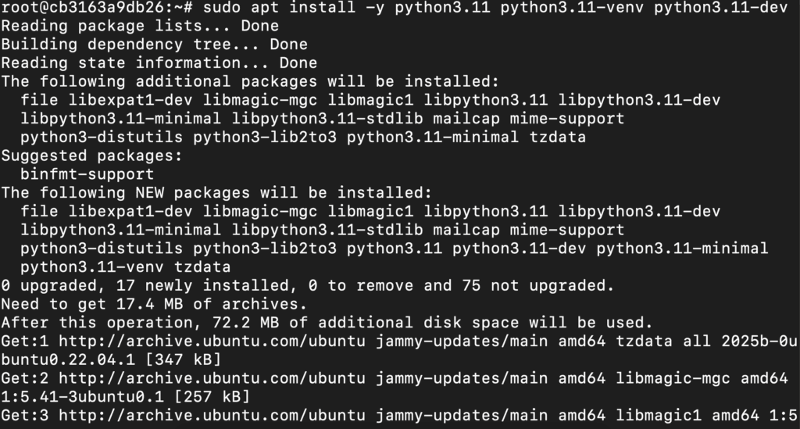Click the 'Reading state information... Done' line
The height and width of the screenshot is (429, 800).
[159, 63]
